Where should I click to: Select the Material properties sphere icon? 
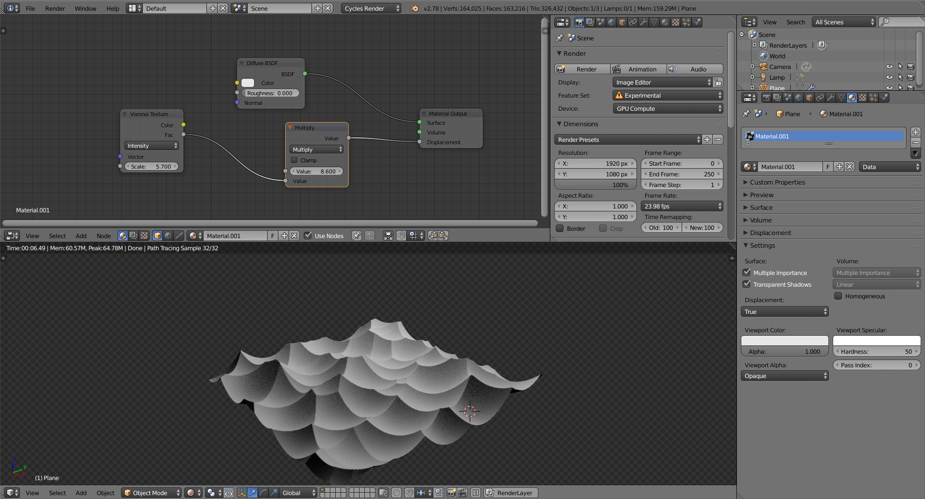(853, 97)
